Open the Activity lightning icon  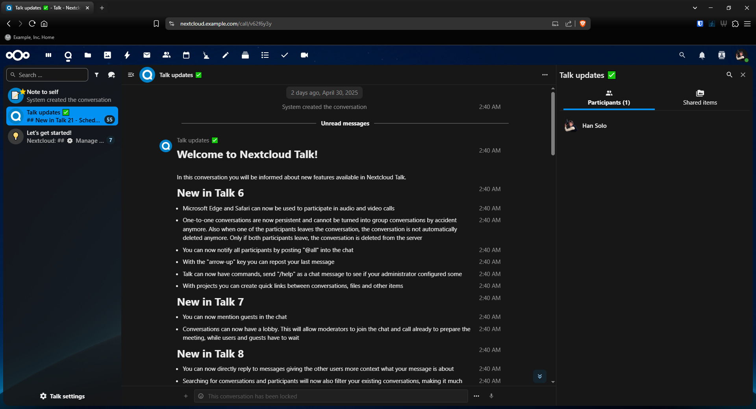[127, 55]
